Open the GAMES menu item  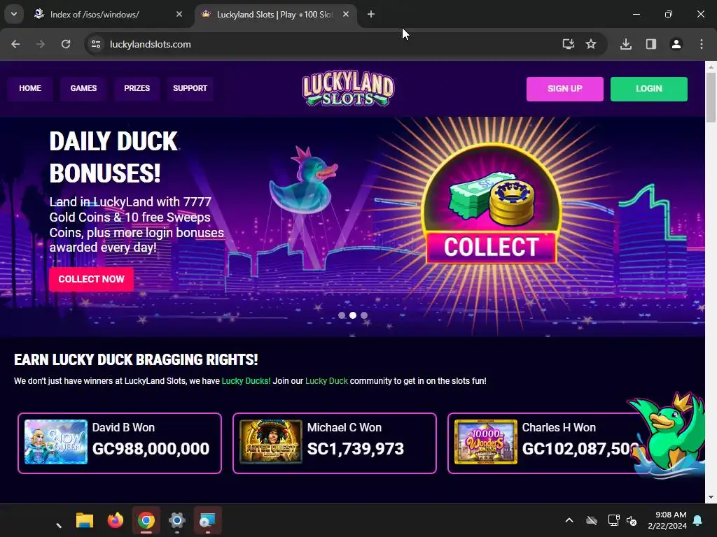(x=84, y=88)
